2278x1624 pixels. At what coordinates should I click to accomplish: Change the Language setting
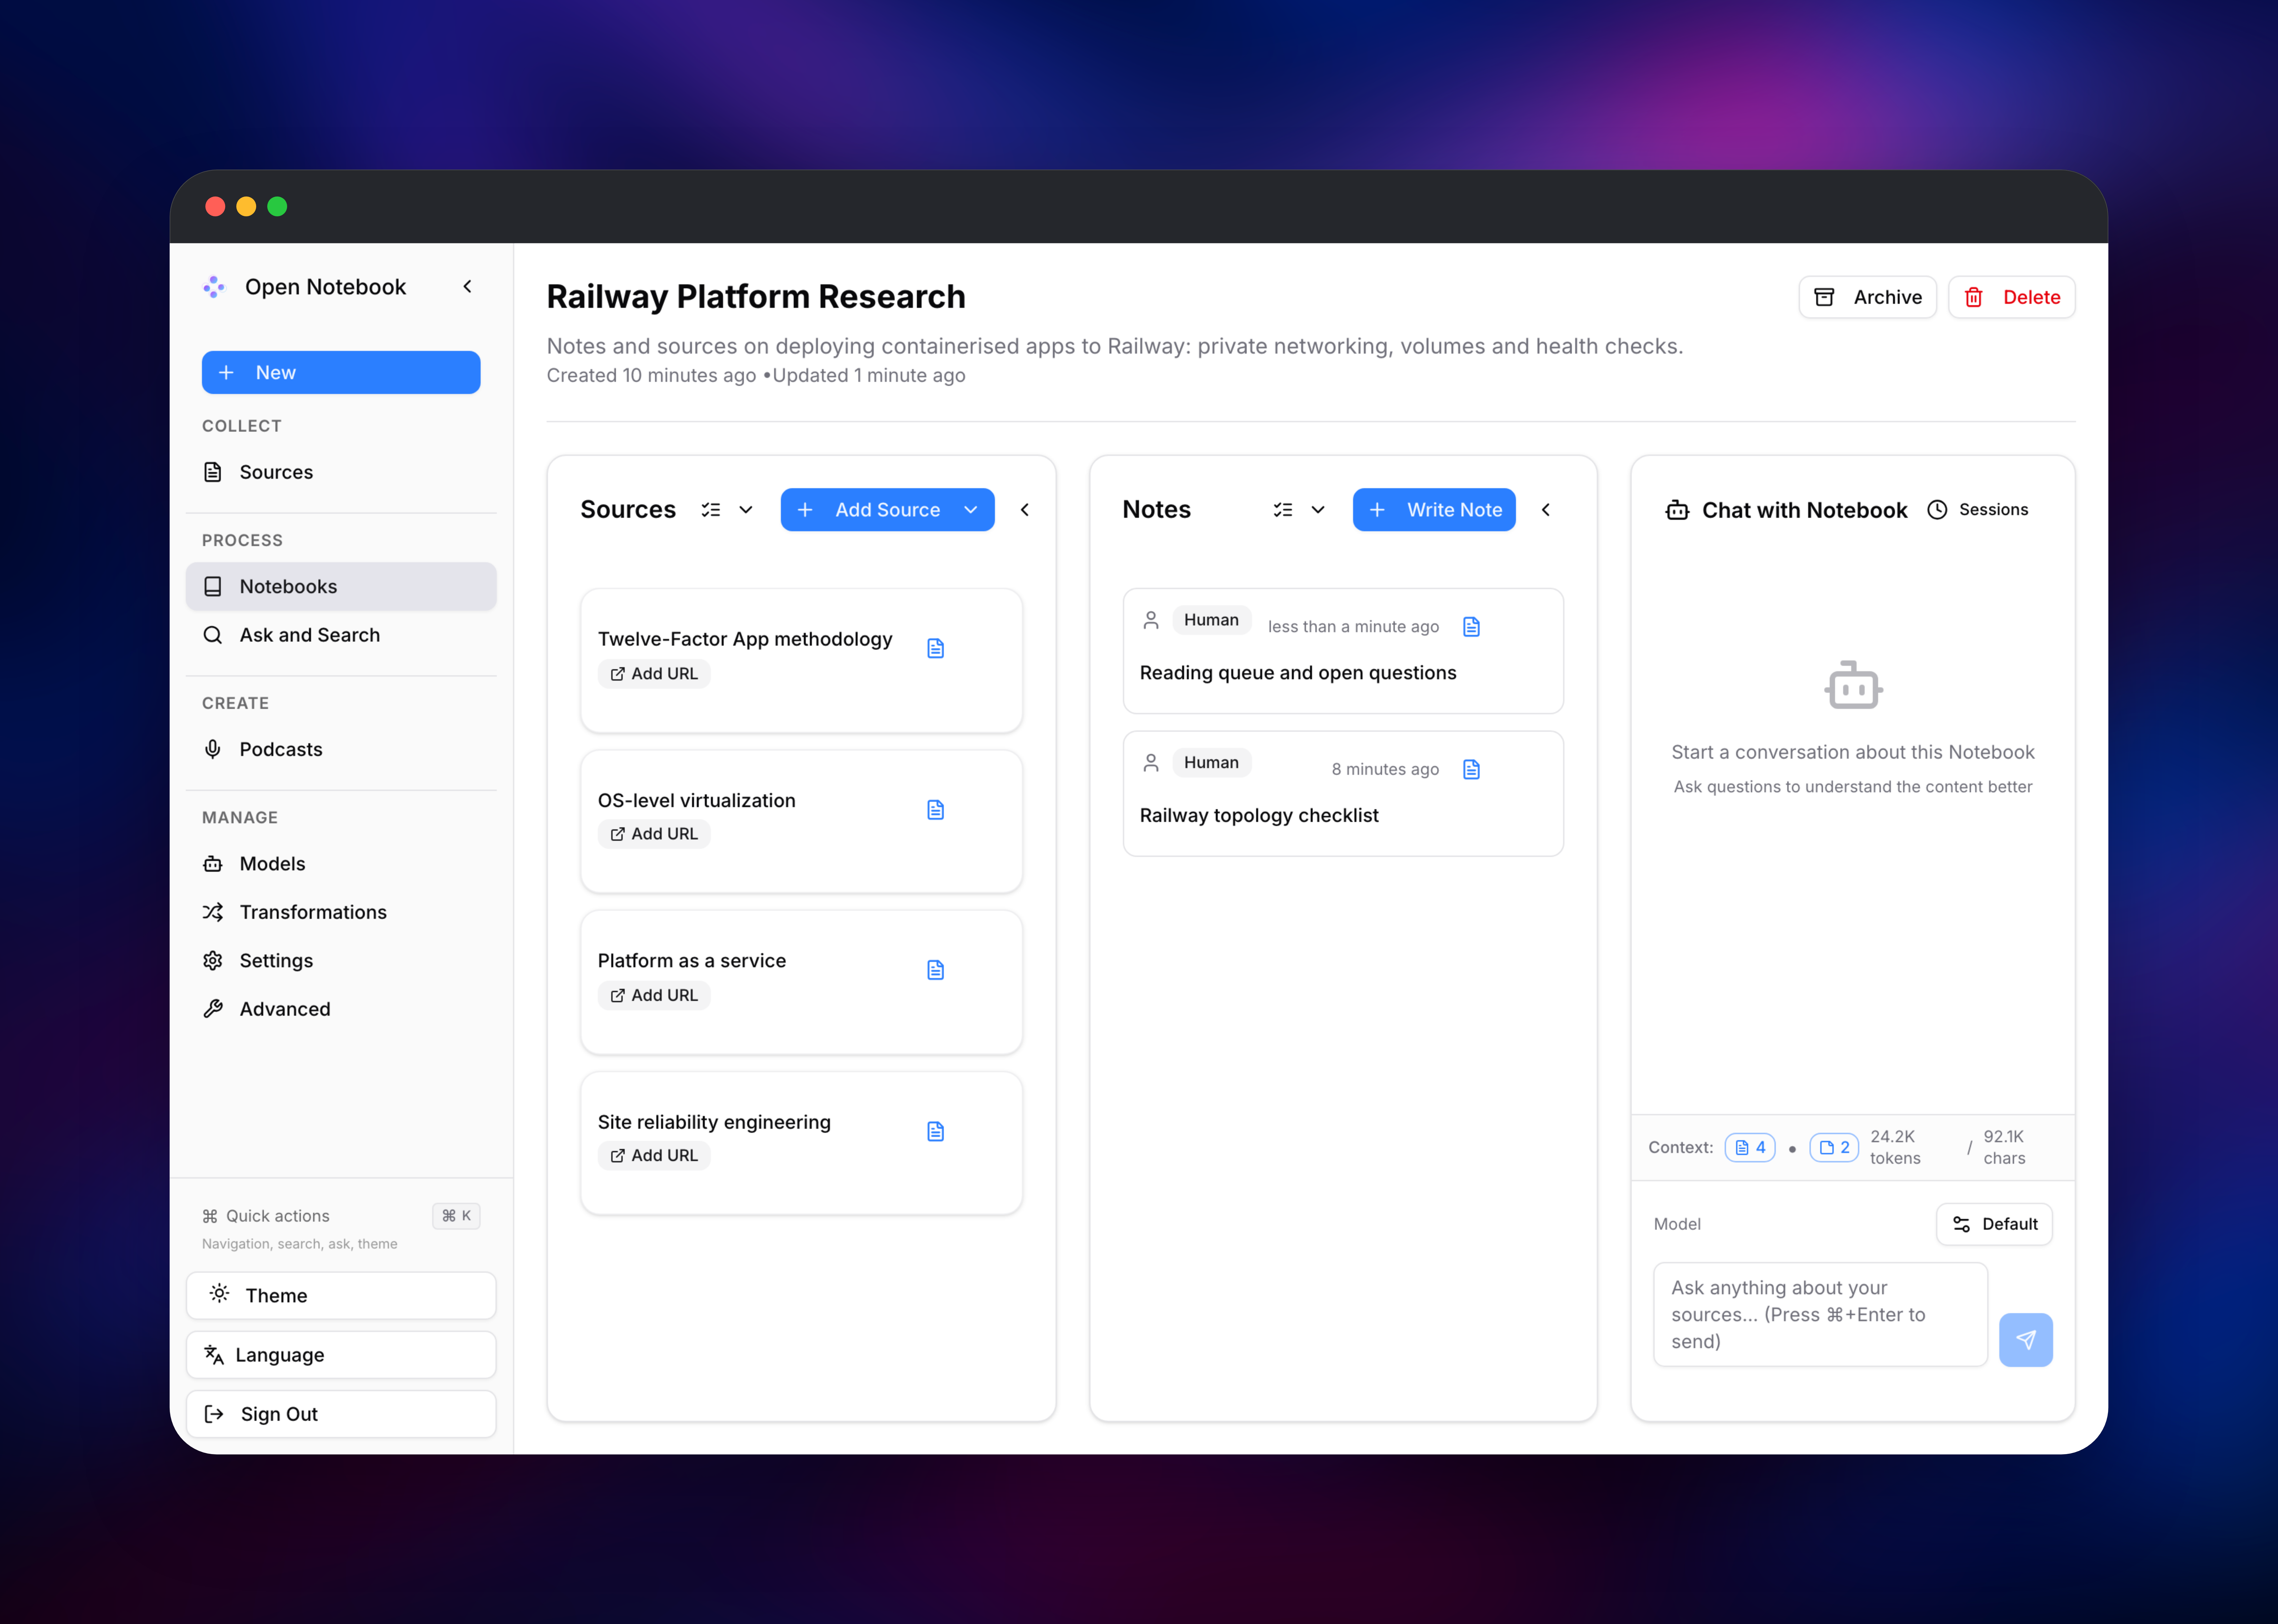pos(341,1355)
